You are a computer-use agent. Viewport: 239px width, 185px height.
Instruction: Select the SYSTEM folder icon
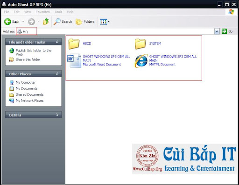pyautogui.click(x=141, y=44)
